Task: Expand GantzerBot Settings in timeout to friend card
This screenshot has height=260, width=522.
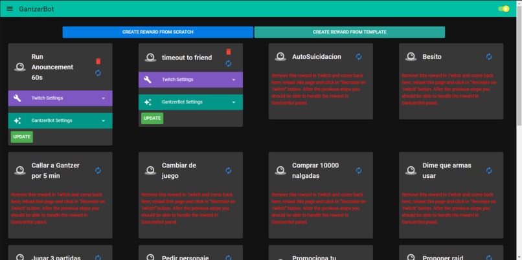Action: coord(191,102)
